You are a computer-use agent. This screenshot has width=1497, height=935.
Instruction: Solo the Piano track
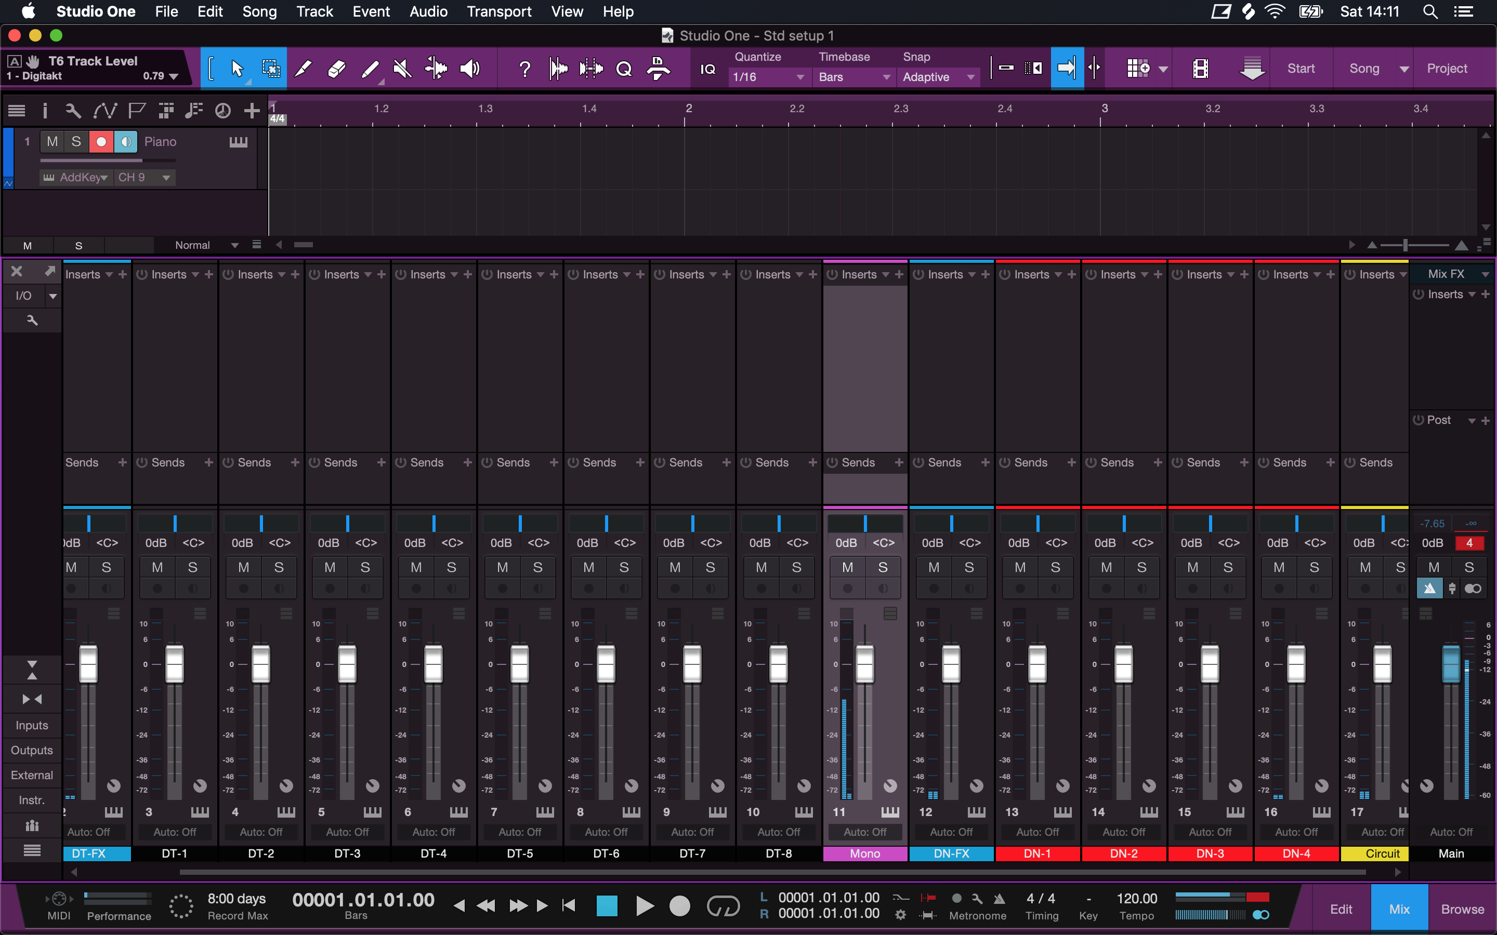click(76, 142)
